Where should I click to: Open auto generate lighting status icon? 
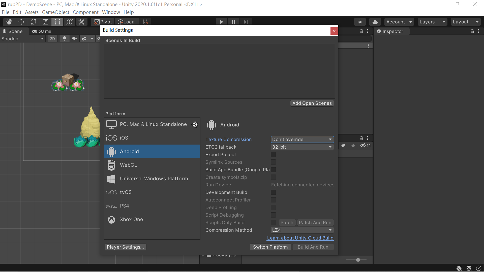click(469, 268)
